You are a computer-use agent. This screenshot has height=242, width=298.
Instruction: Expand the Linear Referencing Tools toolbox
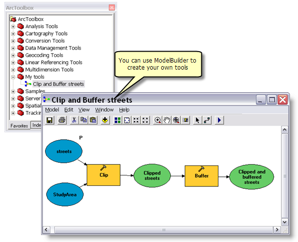click(x=13, y=63)
